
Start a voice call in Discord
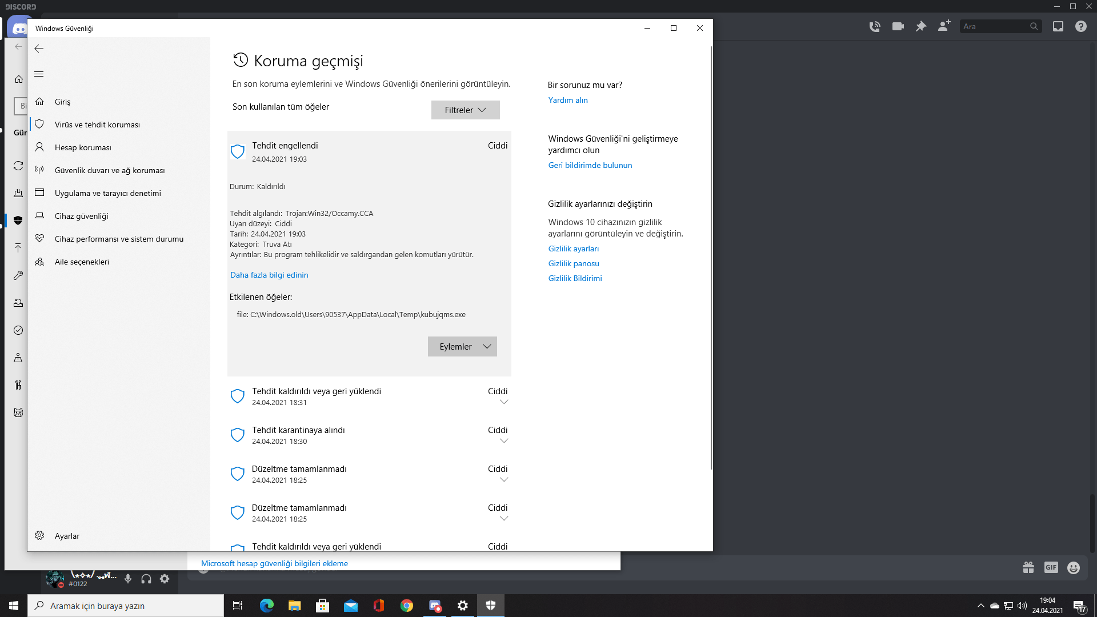click(875, 26)
